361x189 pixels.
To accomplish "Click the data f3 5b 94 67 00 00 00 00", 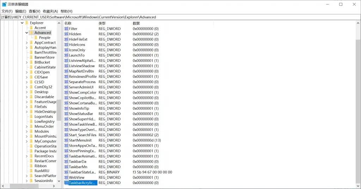I will point(152,172).
